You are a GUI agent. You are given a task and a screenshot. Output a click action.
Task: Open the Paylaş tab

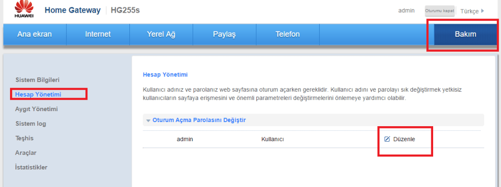(224, 34)
